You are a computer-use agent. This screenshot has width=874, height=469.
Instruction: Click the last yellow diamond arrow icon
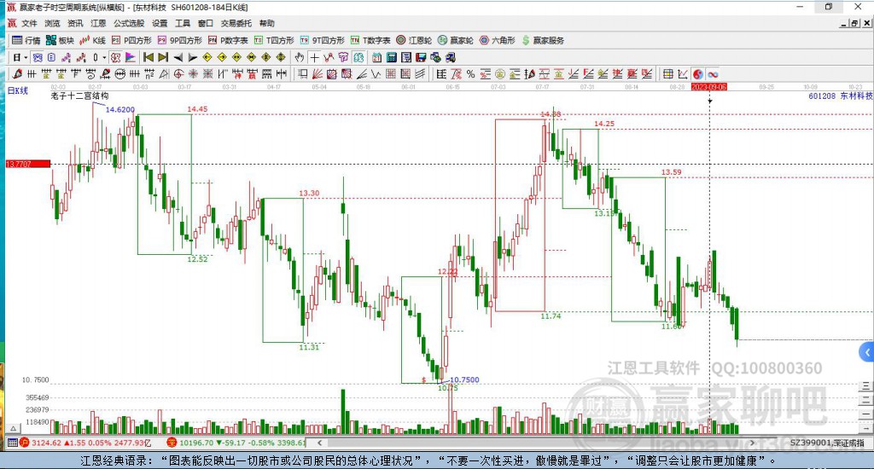pos(281,57)
